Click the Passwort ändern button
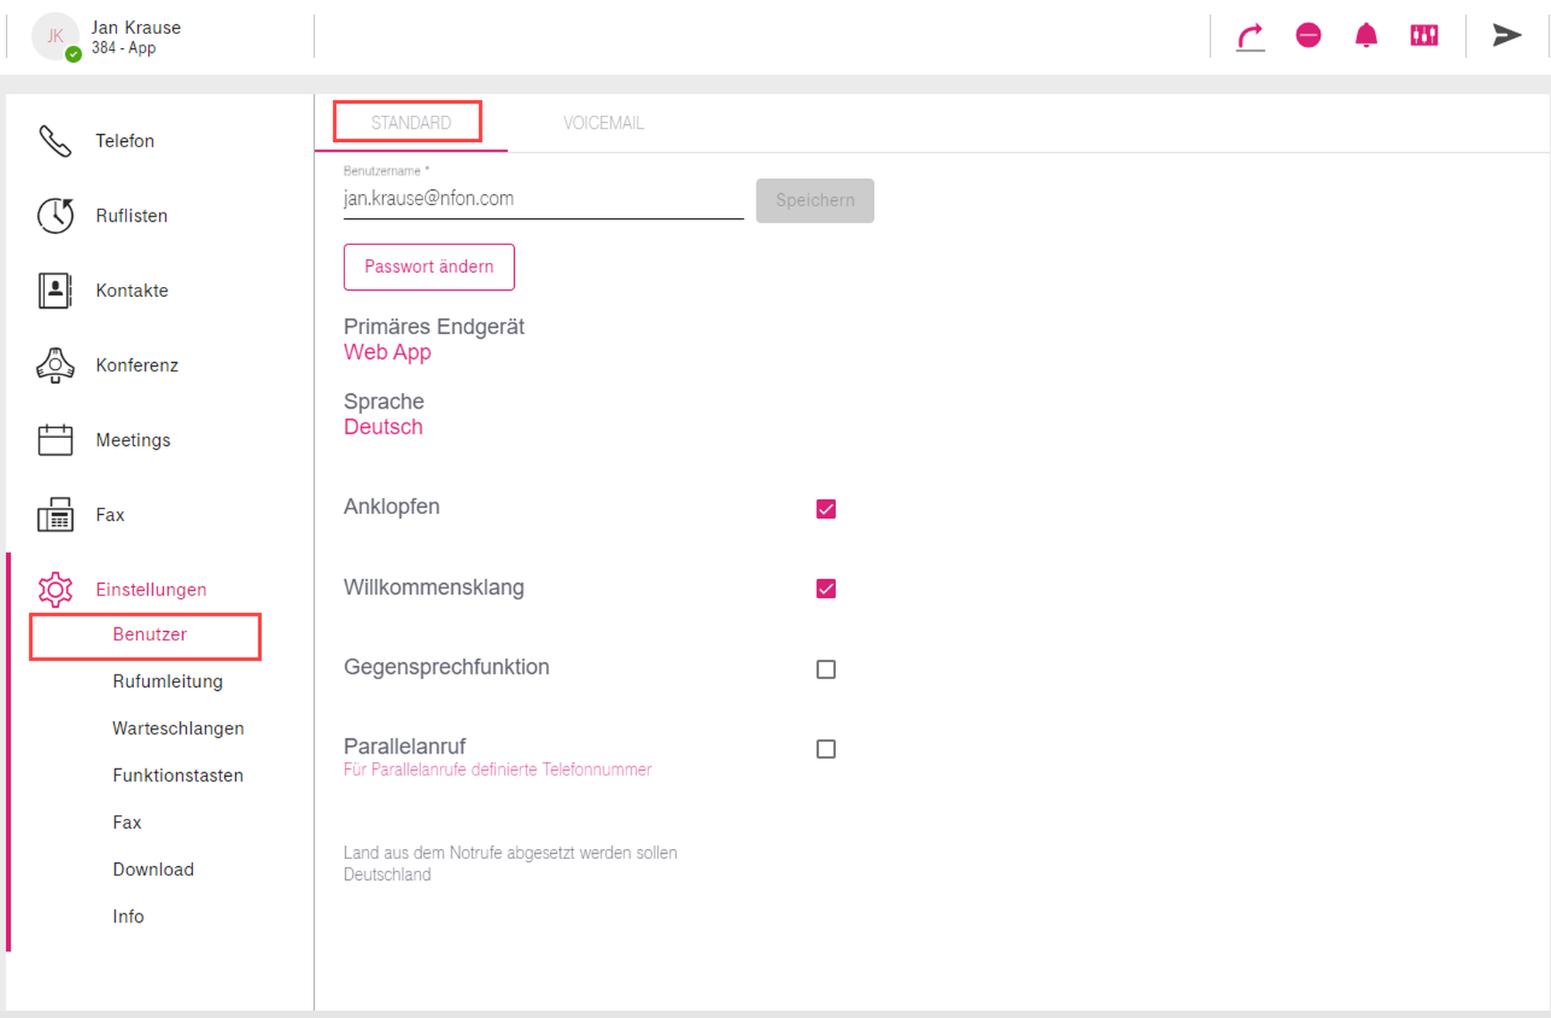This screenshot has height=1018, width=1551. [x=429, y=267]
